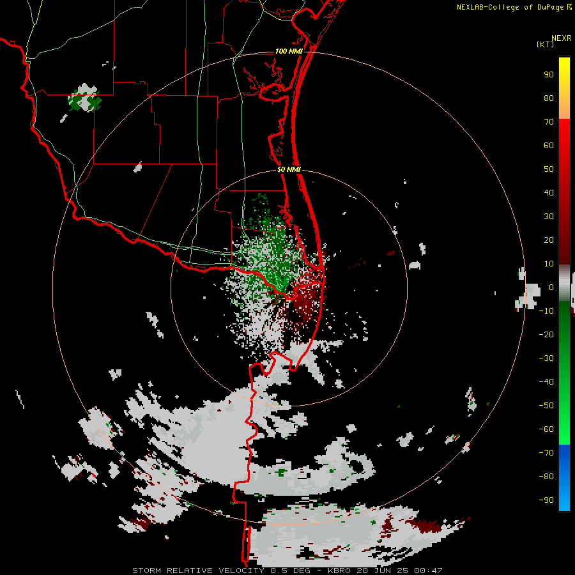Click the 50 NMI range ring label

coord(289,169)
